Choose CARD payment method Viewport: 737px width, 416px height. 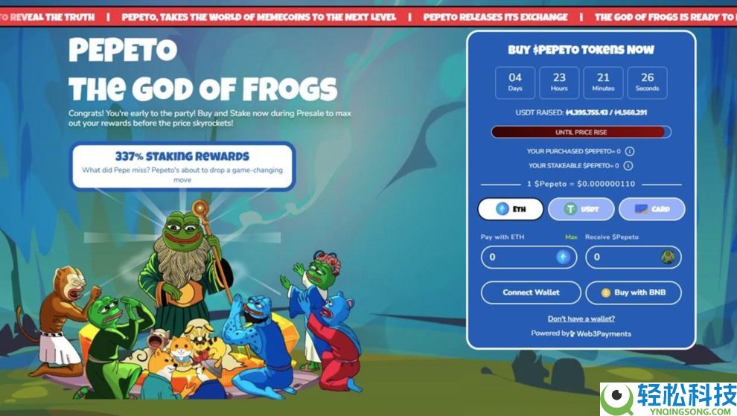click(651, 208)
